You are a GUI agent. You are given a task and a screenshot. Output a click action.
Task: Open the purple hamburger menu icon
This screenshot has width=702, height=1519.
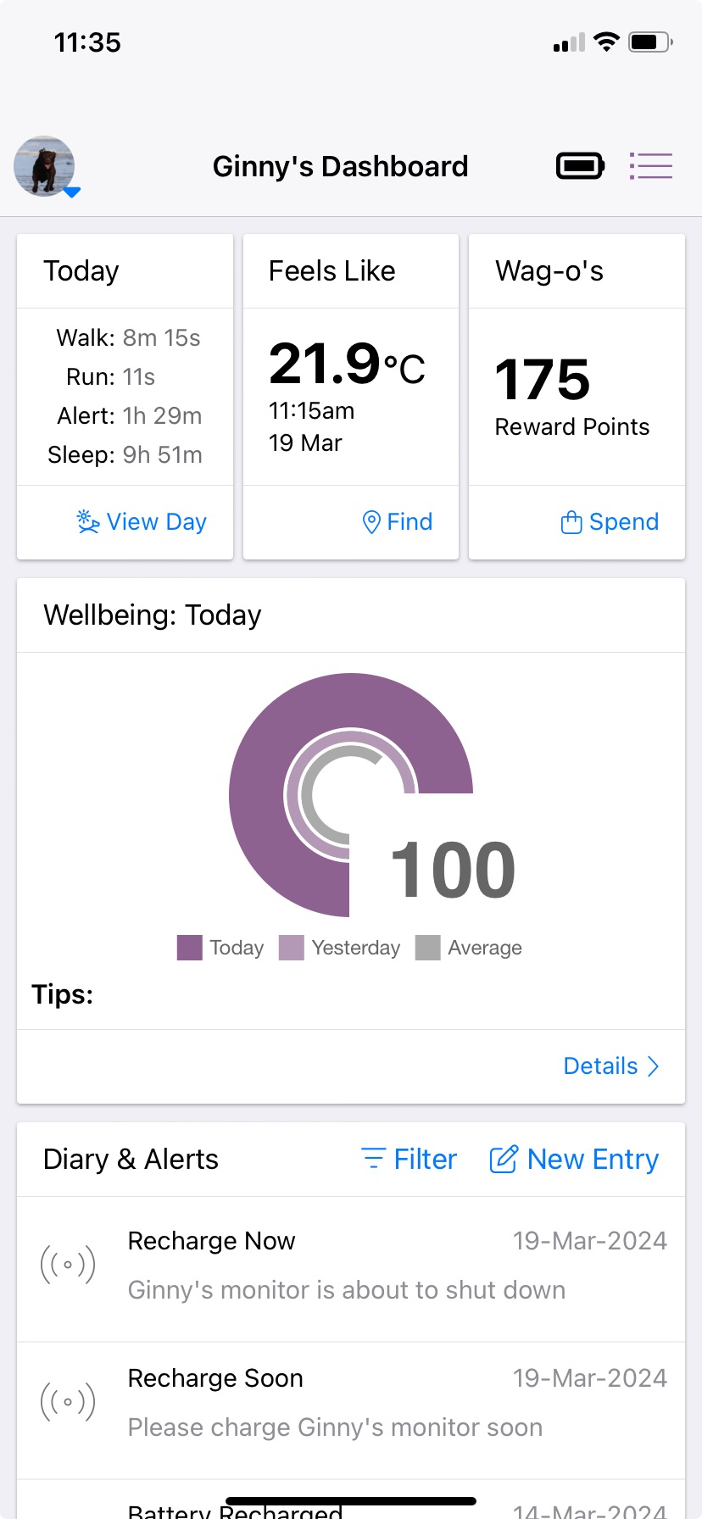click(650, 166)
